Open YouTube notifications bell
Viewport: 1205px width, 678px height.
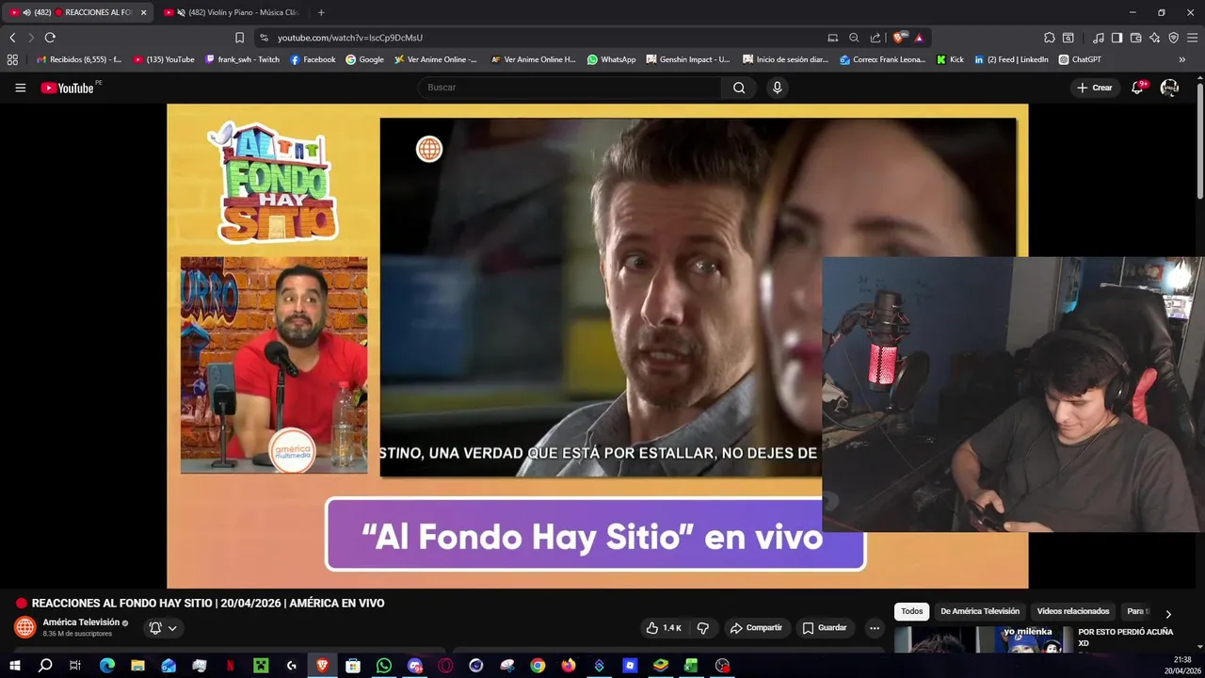pos(1137,88)
